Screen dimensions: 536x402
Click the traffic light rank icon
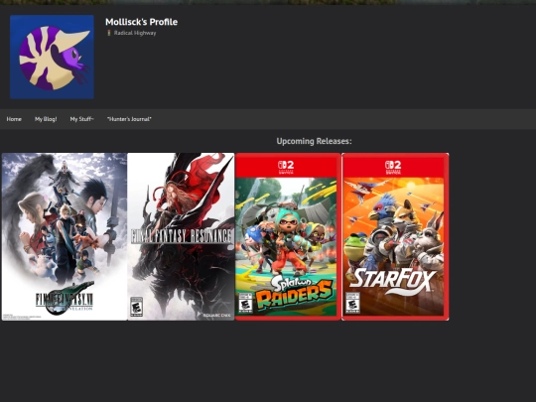click(109, 33)
